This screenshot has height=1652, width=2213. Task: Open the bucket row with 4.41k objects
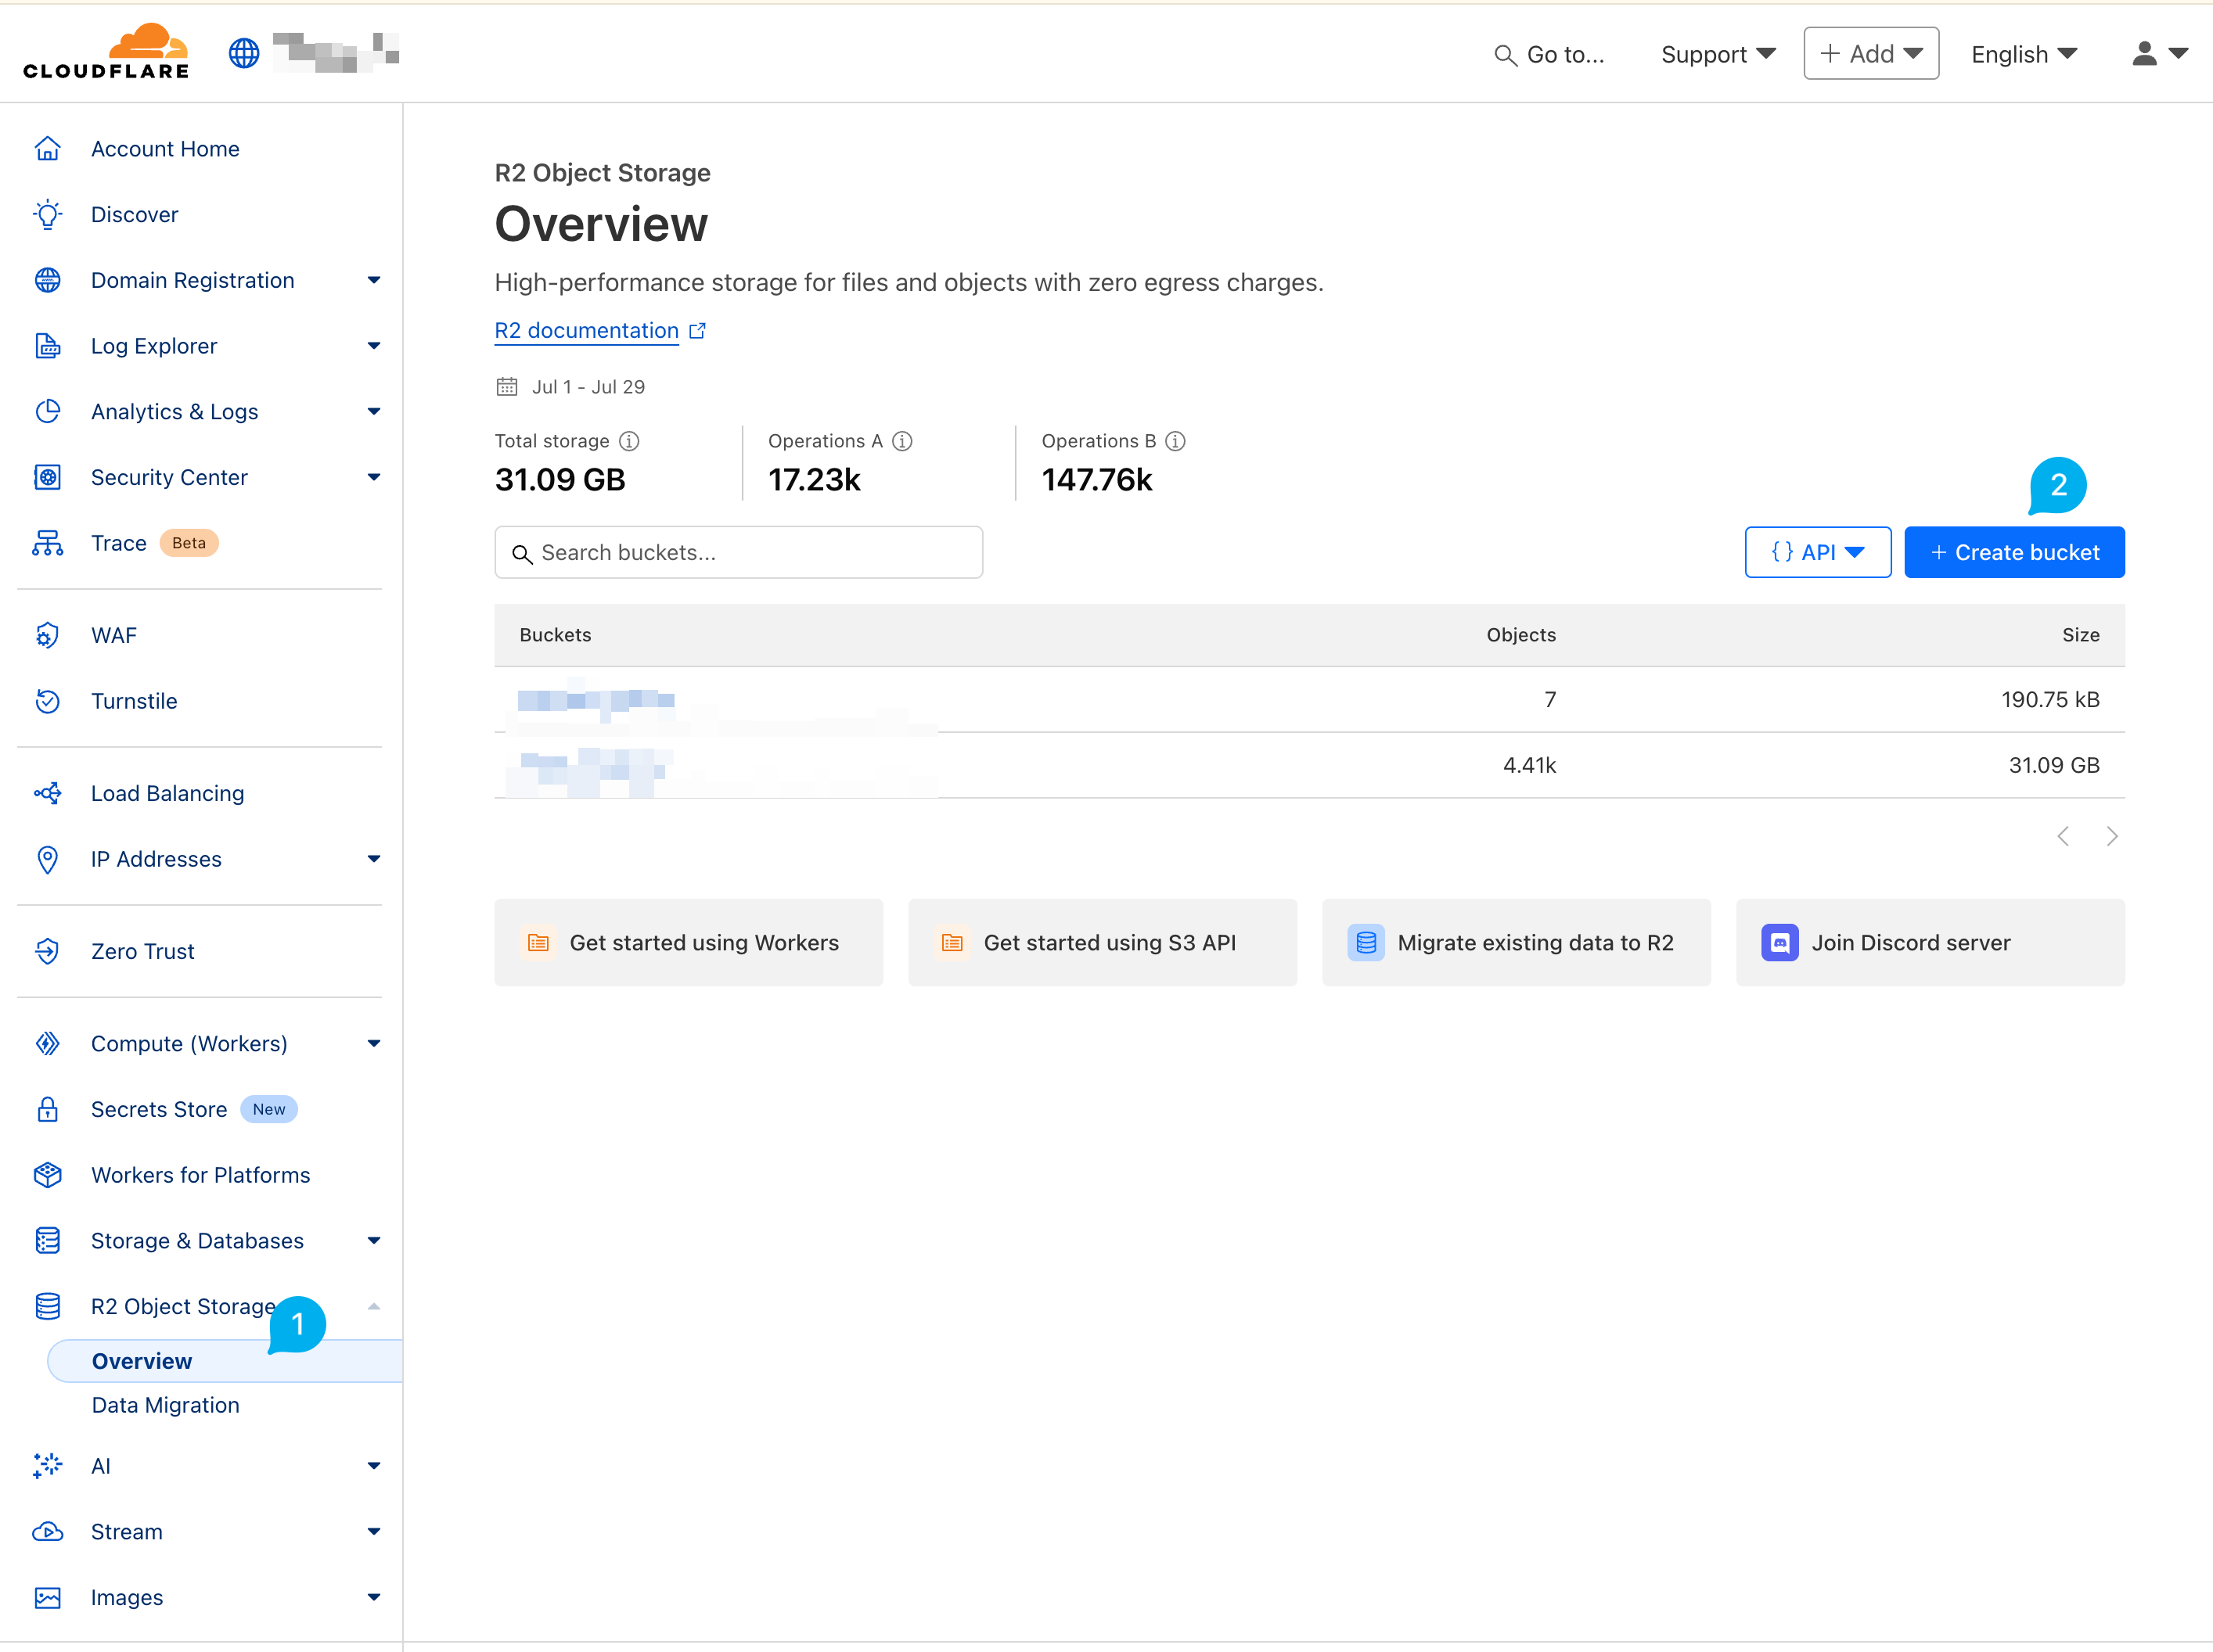(1308, 765)
